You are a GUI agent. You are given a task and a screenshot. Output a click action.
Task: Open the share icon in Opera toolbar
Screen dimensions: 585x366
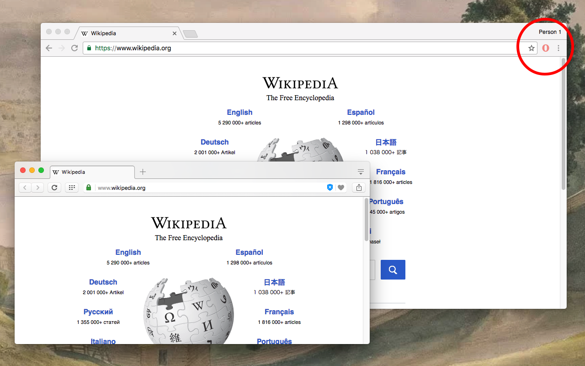coord(358,187)
